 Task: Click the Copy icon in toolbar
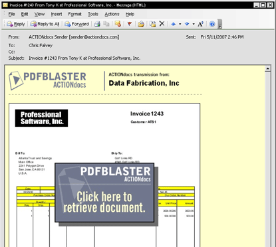coord(106,24)
